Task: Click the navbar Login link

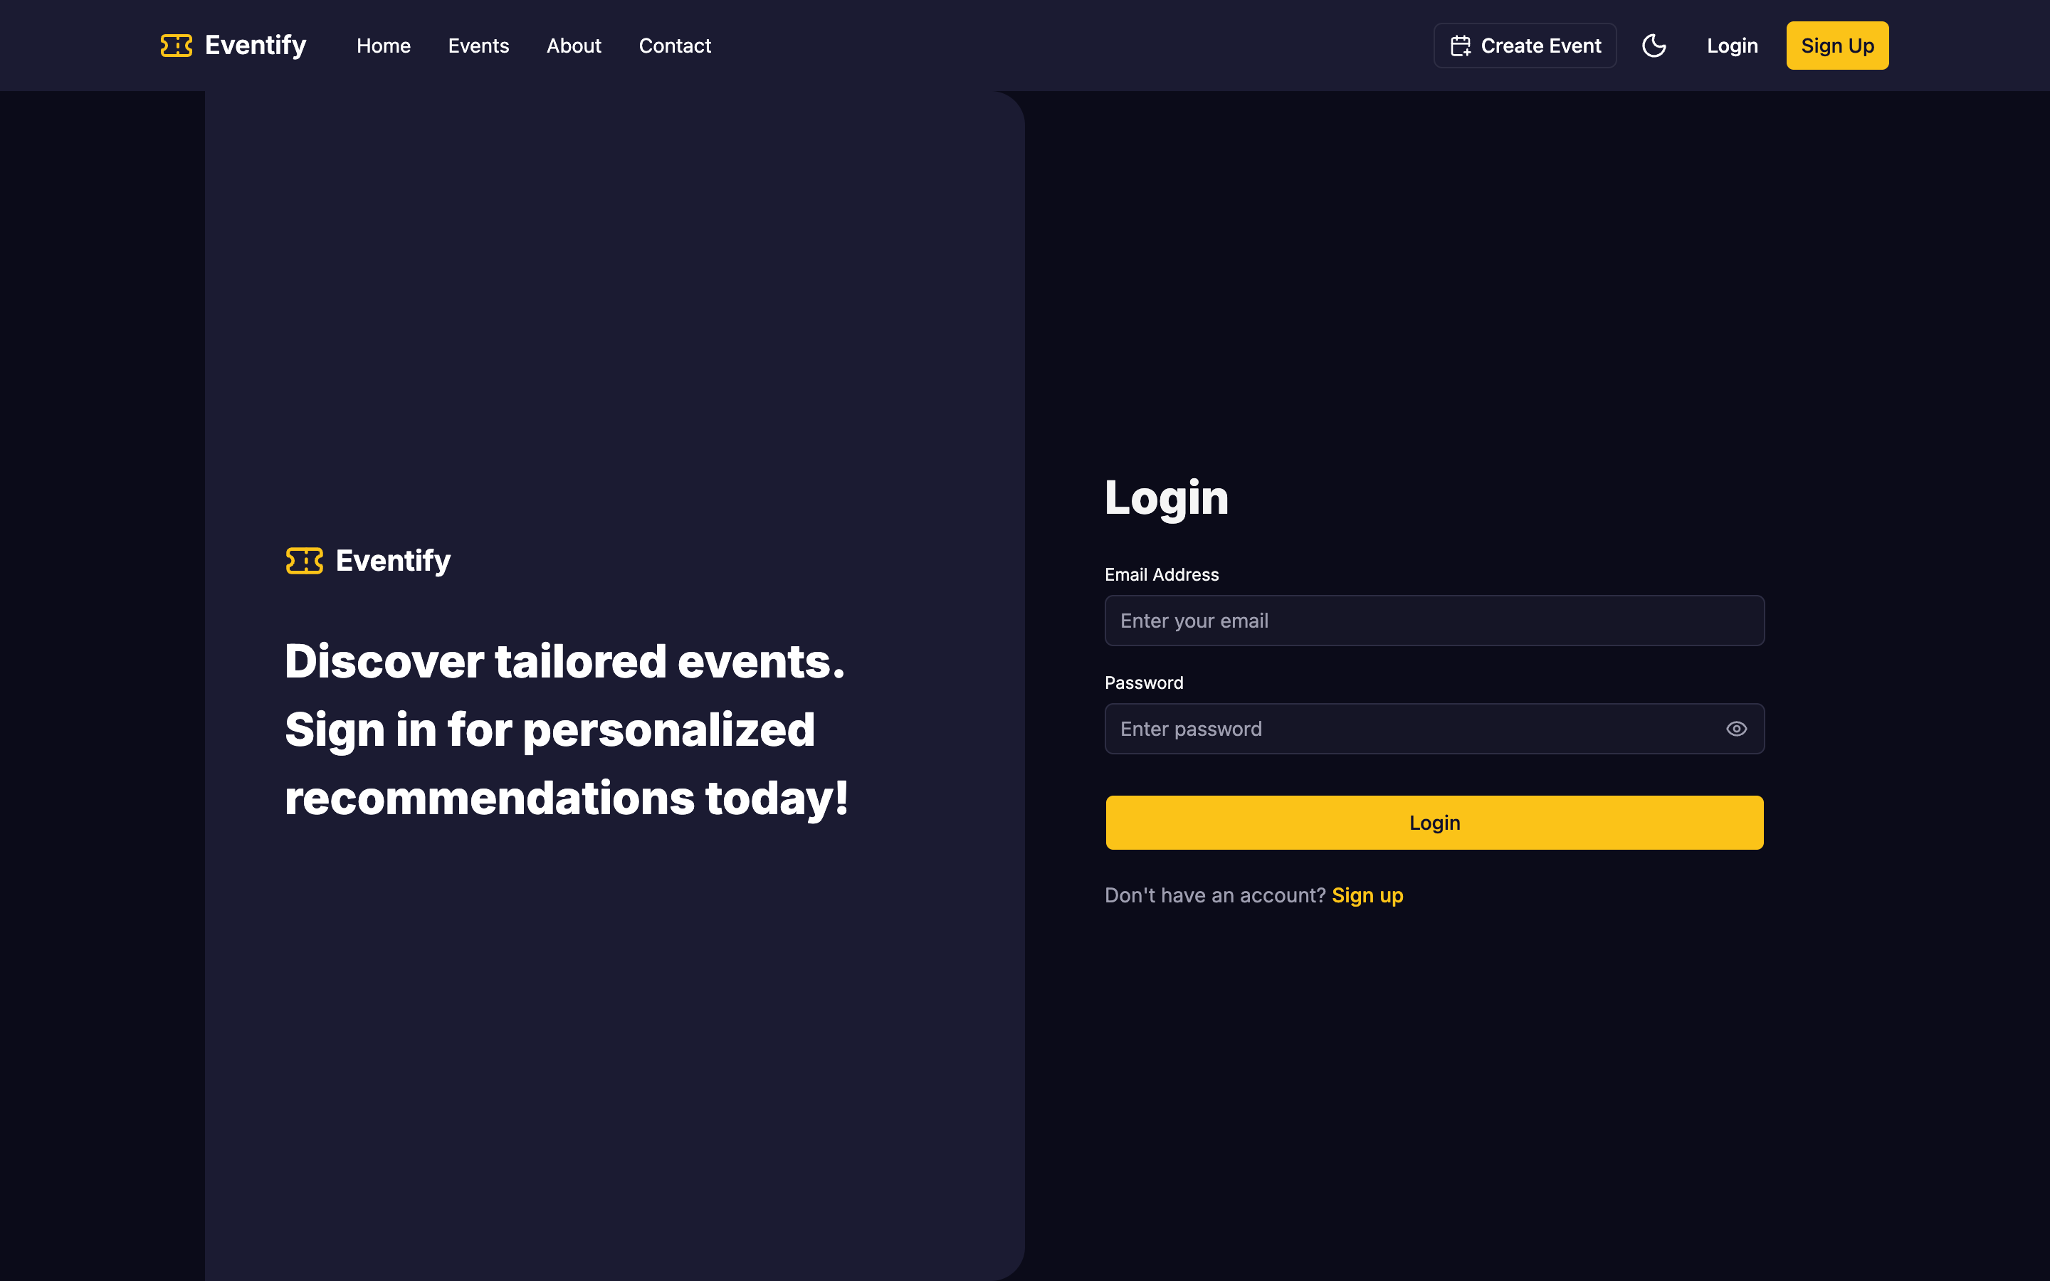Action: click(x=1733, y=46)
